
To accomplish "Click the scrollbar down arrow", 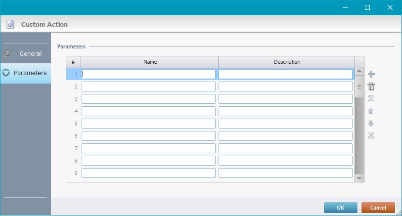I will pos(359,177).
